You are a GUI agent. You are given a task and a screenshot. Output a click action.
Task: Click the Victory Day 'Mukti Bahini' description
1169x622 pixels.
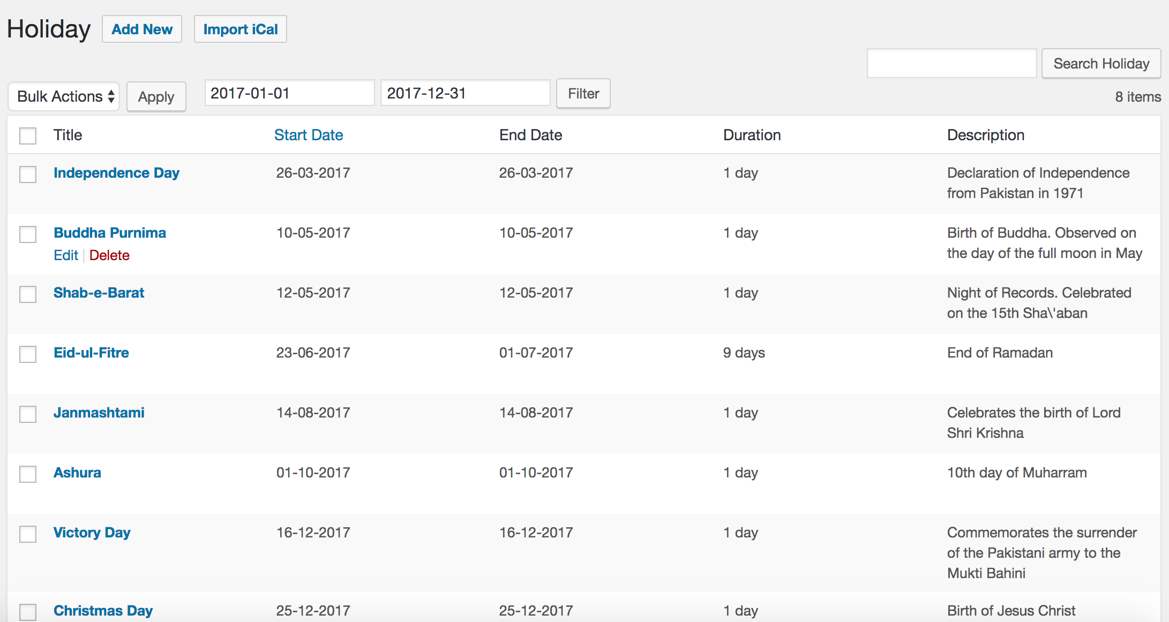click(1041, 553)
